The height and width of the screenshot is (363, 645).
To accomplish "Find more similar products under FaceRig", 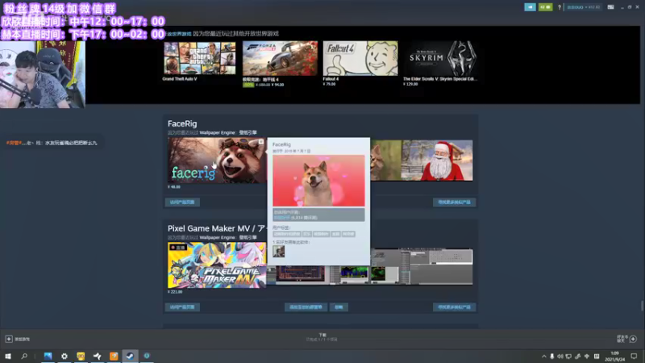I will pos(454,202).
